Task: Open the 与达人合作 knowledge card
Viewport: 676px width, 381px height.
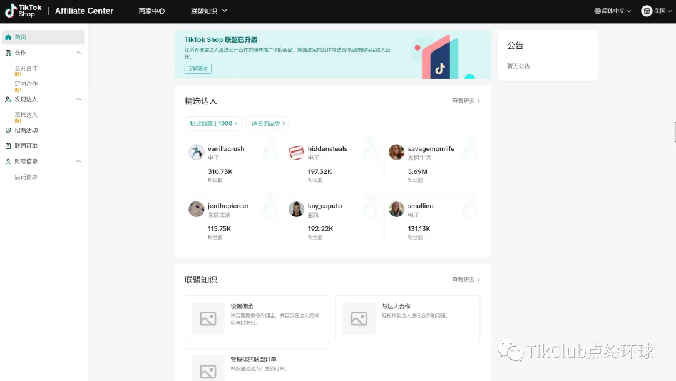Action: click(408, 319)
